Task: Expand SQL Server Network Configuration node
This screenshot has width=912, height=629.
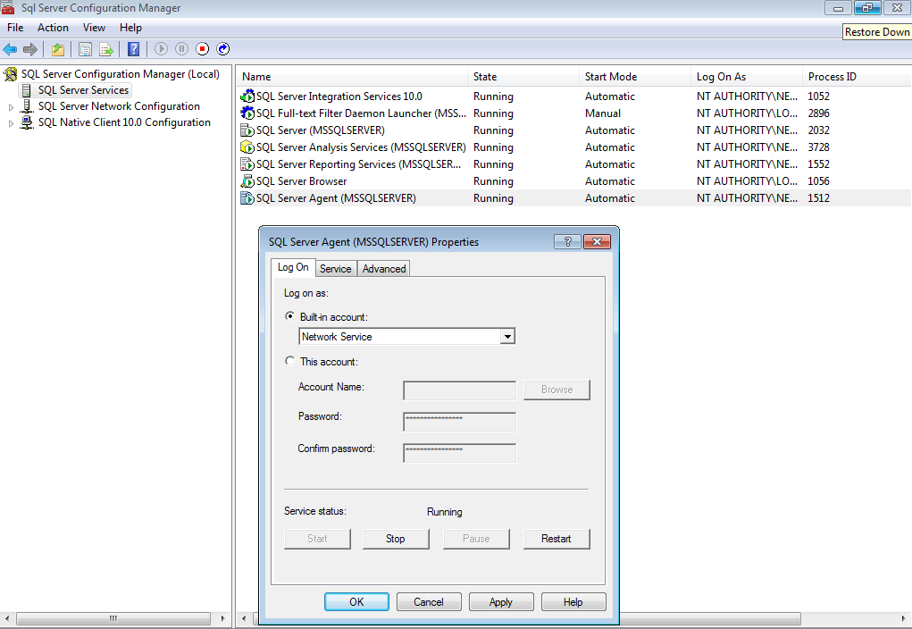Action: tap(11, 107)
